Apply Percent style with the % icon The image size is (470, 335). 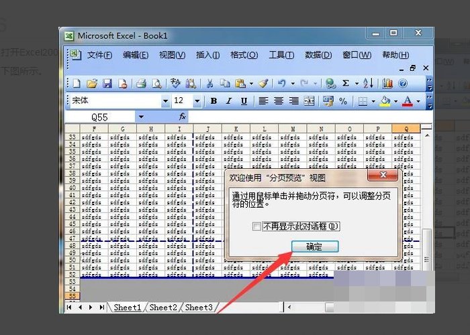[343, 101]
